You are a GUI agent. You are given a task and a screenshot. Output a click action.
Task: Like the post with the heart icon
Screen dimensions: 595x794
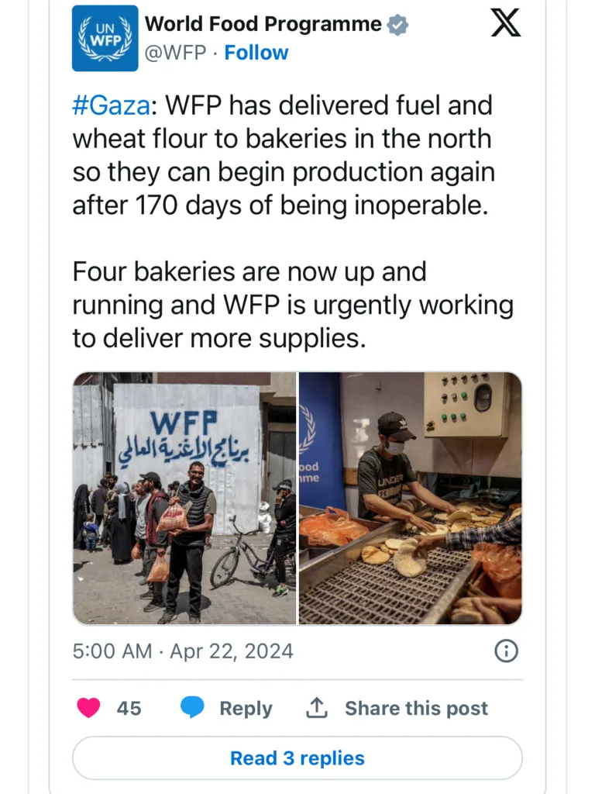click(89, 708)
